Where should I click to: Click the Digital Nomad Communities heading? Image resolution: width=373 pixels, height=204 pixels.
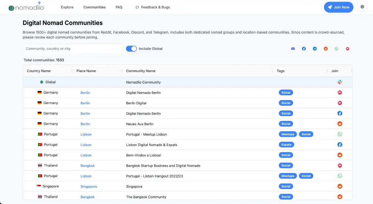tap(62, 23)
